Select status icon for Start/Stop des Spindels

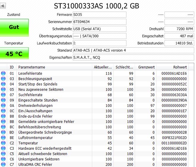click(x=3, y=84)
